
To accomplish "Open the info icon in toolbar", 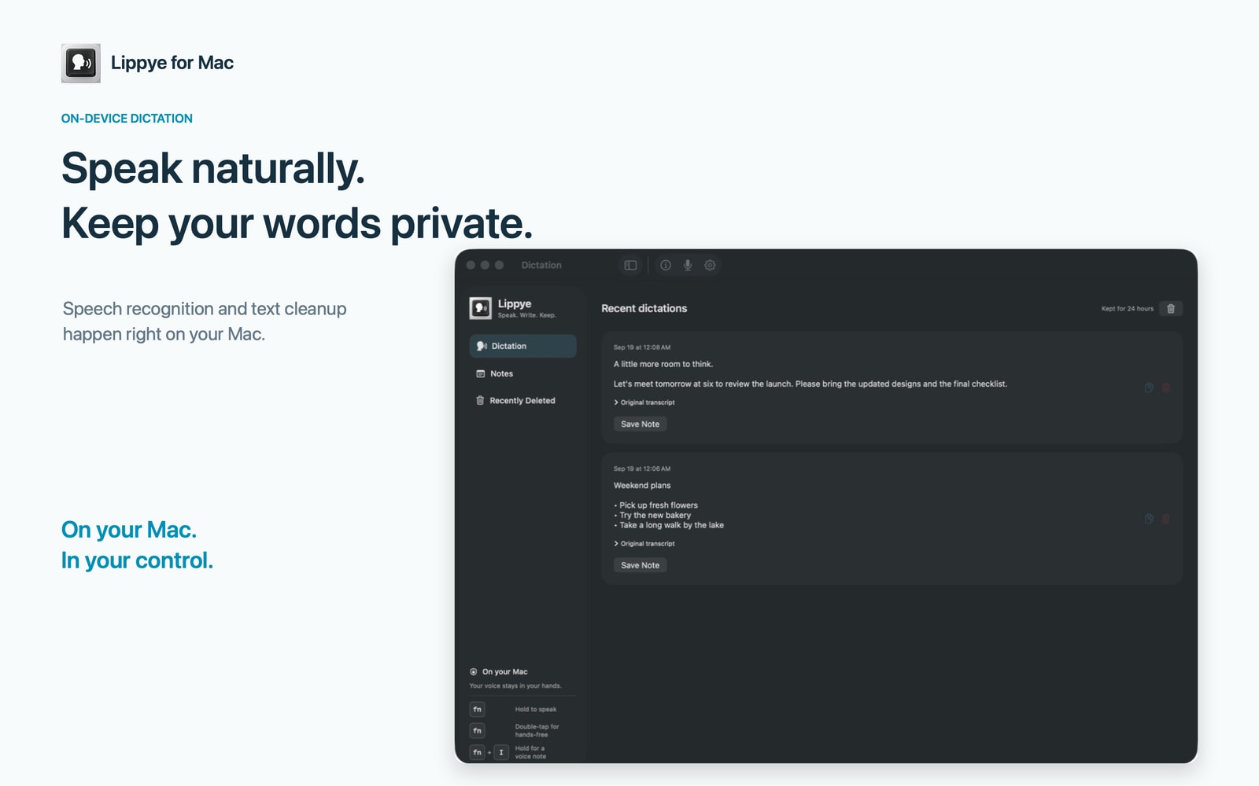I will coord(666,266).
